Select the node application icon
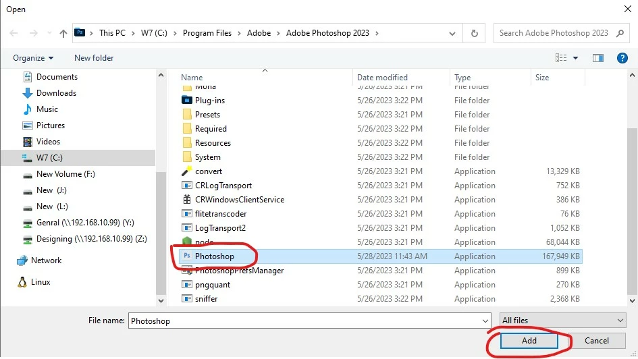Image resolution: width=638 pixels, height=359 pixels. 187,242
